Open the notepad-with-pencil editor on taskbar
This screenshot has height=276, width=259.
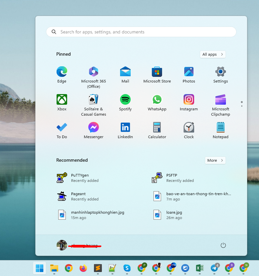[x=112, y=268]
